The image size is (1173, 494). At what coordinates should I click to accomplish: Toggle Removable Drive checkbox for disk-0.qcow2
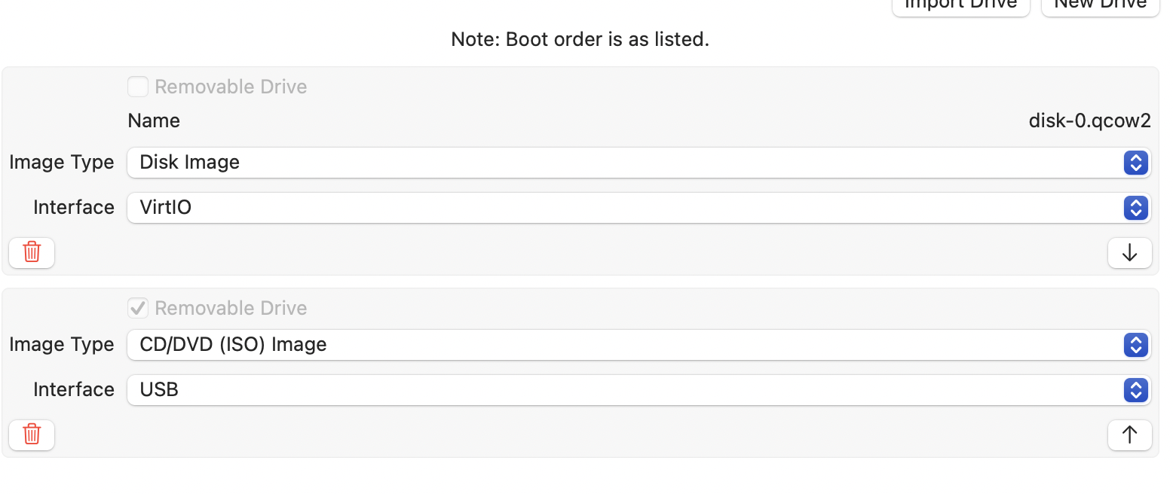[x=138, y=87]
